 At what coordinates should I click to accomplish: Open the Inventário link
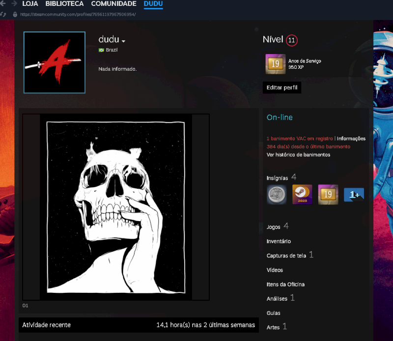[x=279, y=241]
